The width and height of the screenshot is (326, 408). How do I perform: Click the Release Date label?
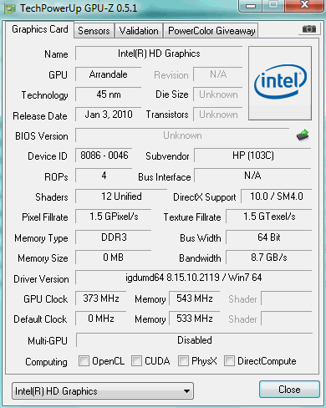click(40, 116)
